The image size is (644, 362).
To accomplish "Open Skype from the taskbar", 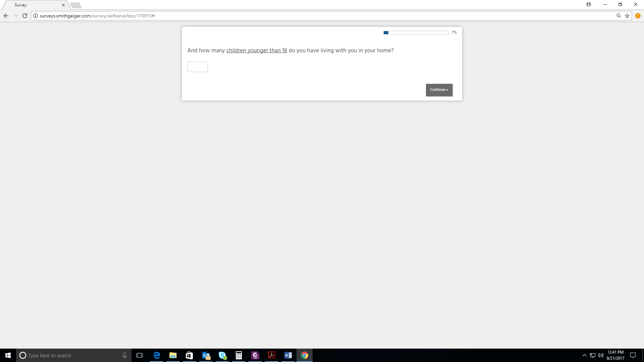I will tap(222, 355).
